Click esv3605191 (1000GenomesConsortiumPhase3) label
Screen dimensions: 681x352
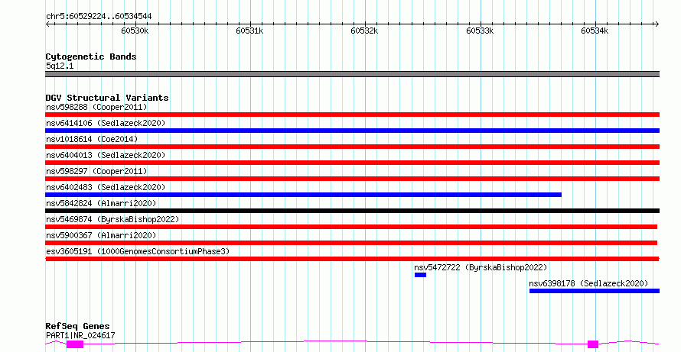click(138, 251)
